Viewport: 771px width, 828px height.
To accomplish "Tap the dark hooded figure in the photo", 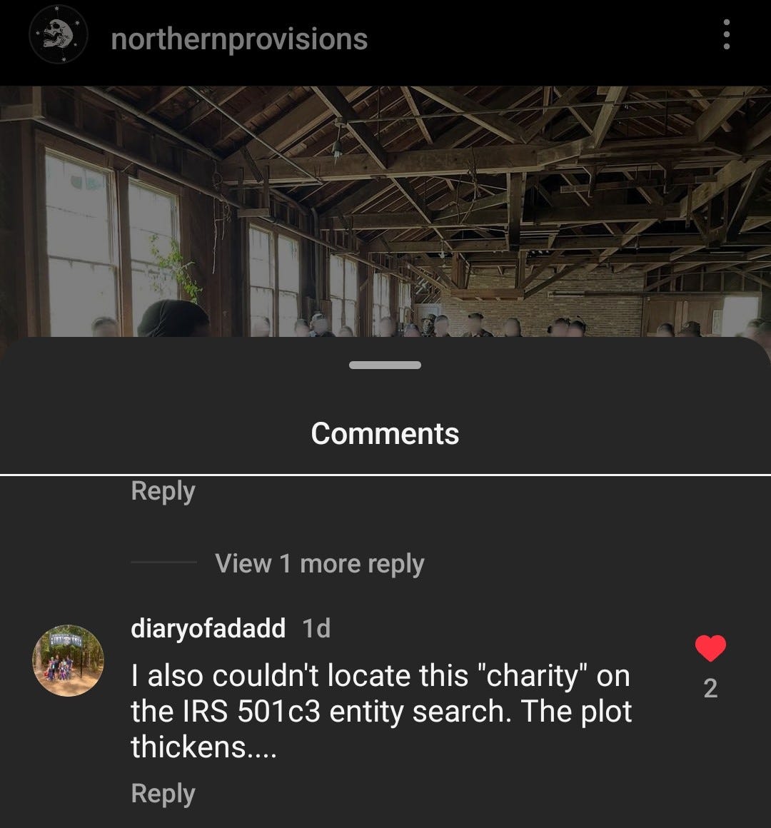I will click(x=173, y=318).
